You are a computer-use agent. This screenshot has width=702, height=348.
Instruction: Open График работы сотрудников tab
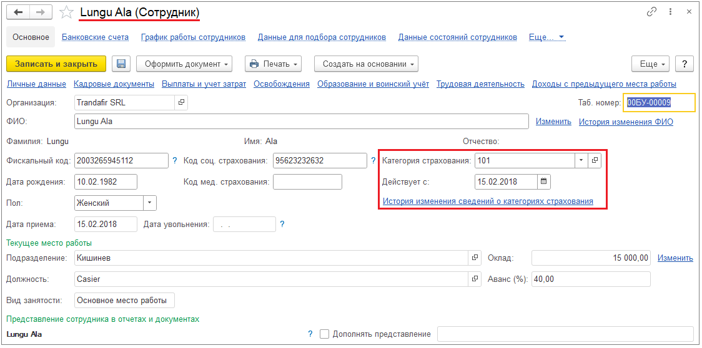tap(193, 37)
